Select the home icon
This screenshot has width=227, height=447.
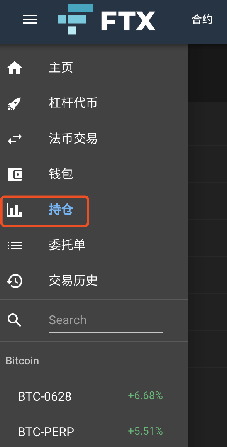coord(15,68)
